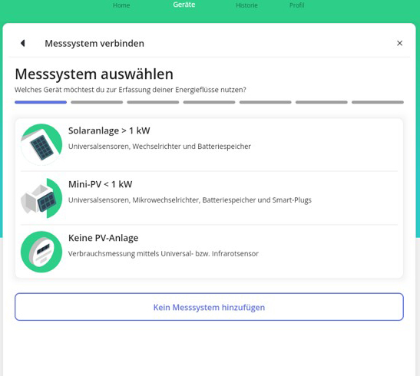Viewport: 420px width, 376px height.
Task: Switch to the Historie tab
Action: (x=246, y=5)
